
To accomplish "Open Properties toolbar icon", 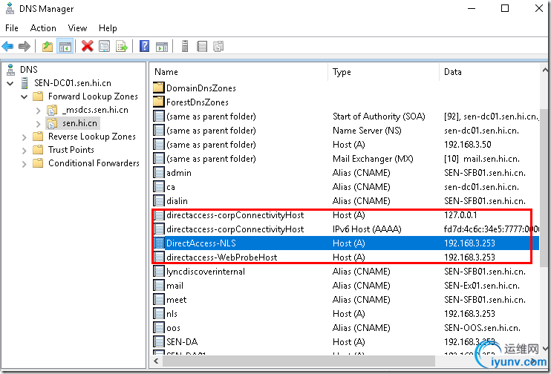I will 105,46.
